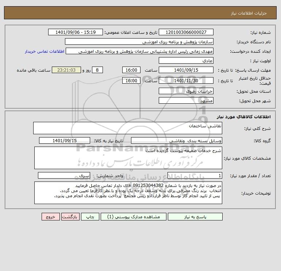Click the ایجاد کننده درخواست label
Screen dimensions: 281x271
(x=250, y=51)
